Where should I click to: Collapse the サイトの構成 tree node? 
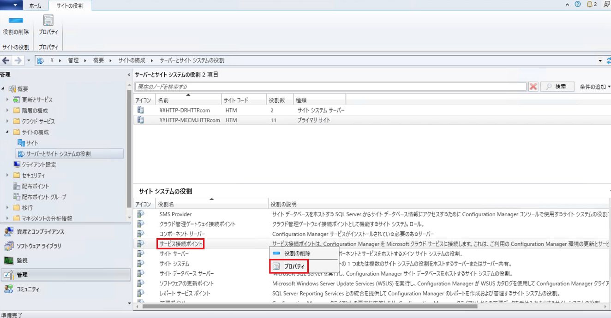(7, 132)
